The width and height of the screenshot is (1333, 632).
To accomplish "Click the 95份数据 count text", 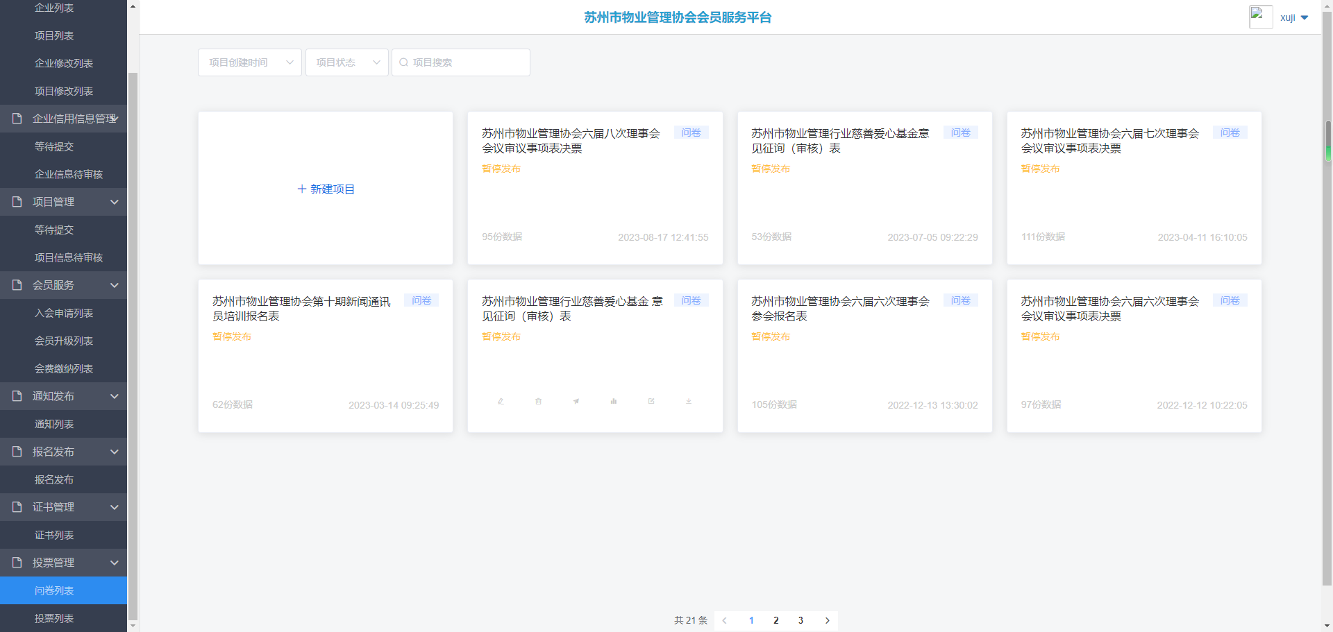I will click(x=502, y=237).
